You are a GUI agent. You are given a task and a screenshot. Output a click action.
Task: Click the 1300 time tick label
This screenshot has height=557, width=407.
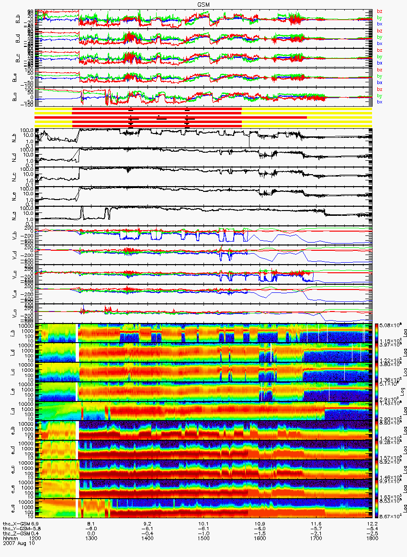click(91, 538)
